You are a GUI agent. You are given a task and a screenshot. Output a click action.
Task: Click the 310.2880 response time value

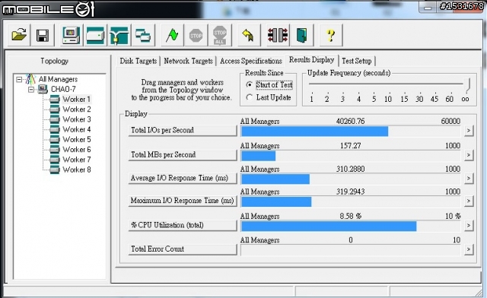pos(350,169)
